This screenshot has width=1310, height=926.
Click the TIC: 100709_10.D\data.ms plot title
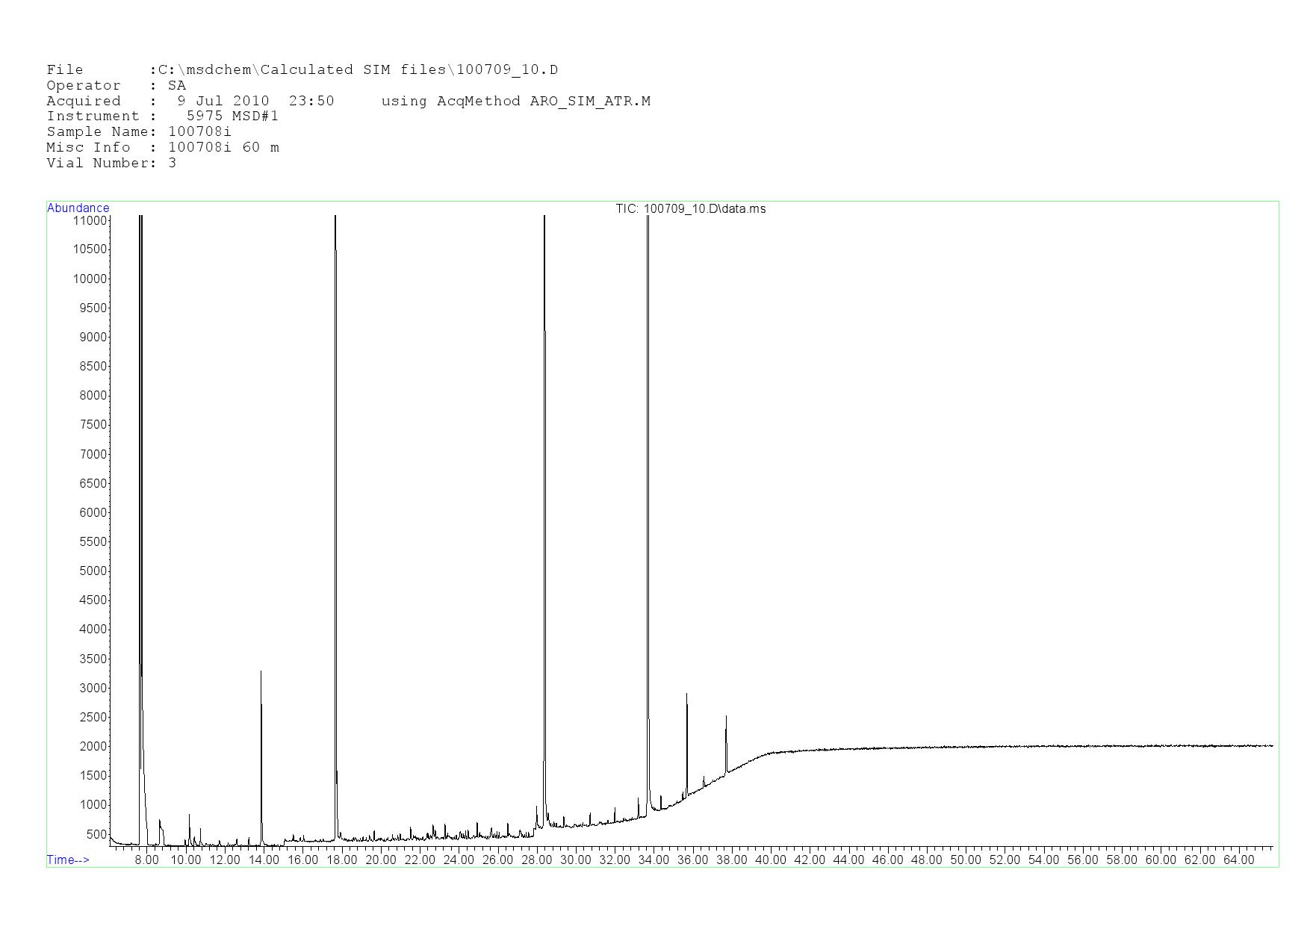(690, 209)
